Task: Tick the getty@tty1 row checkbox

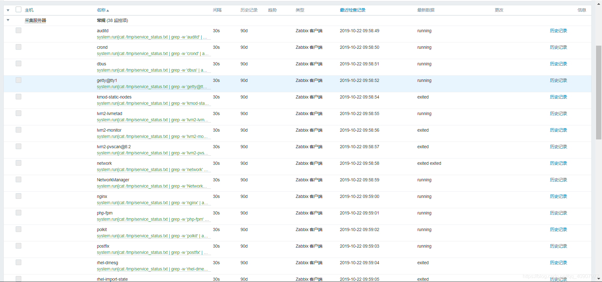Action: [18, 80]
